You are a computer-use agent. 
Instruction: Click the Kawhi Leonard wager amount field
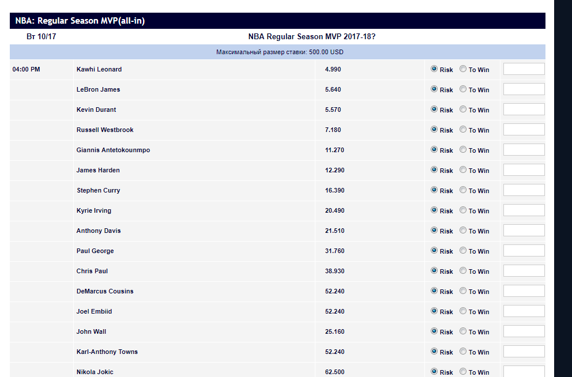(524, 69)
